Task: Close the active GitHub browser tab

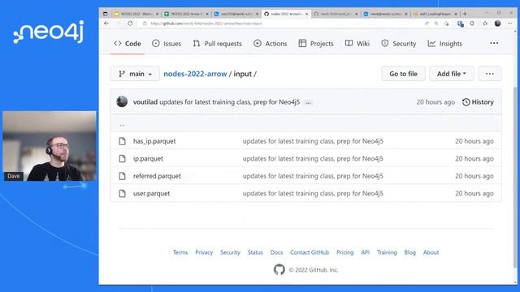Action: (307, 14)
